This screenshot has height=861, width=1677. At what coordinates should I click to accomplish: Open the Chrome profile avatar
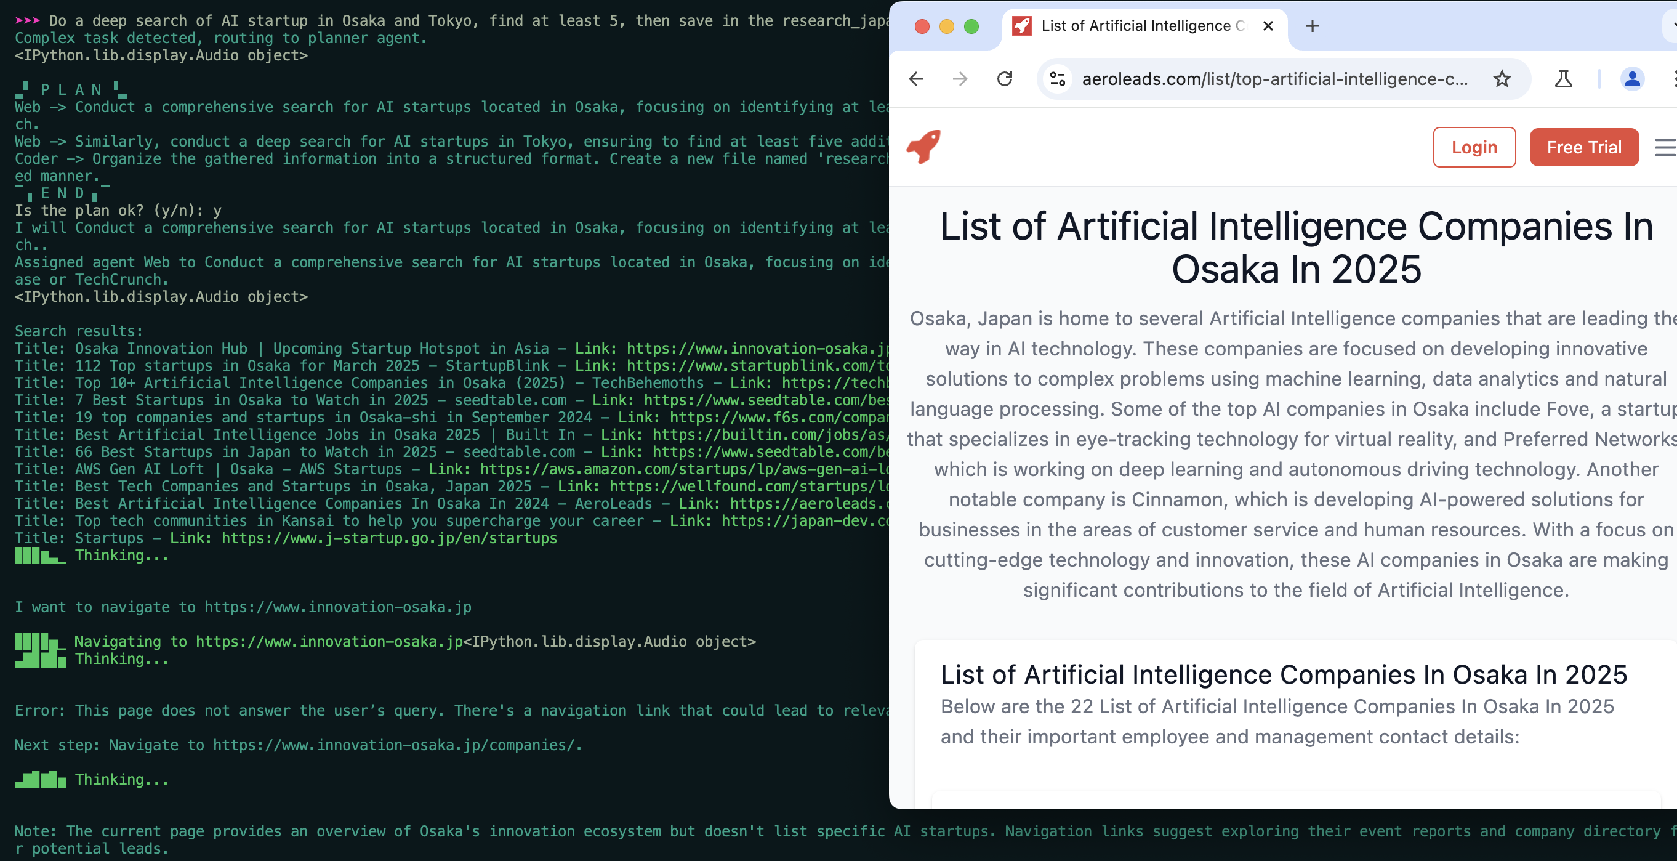1632,79
